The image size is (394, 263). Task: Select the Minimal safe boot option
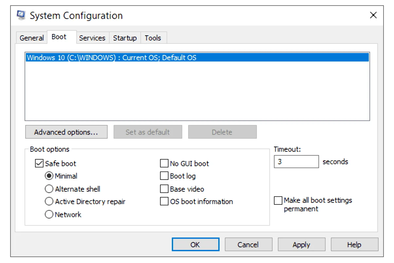[49, 176]
